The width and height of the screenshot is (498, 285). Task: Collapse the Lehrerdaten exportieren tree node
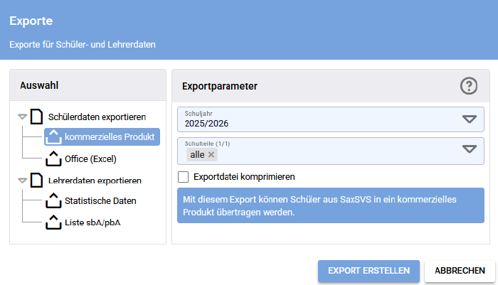point(22,181)
